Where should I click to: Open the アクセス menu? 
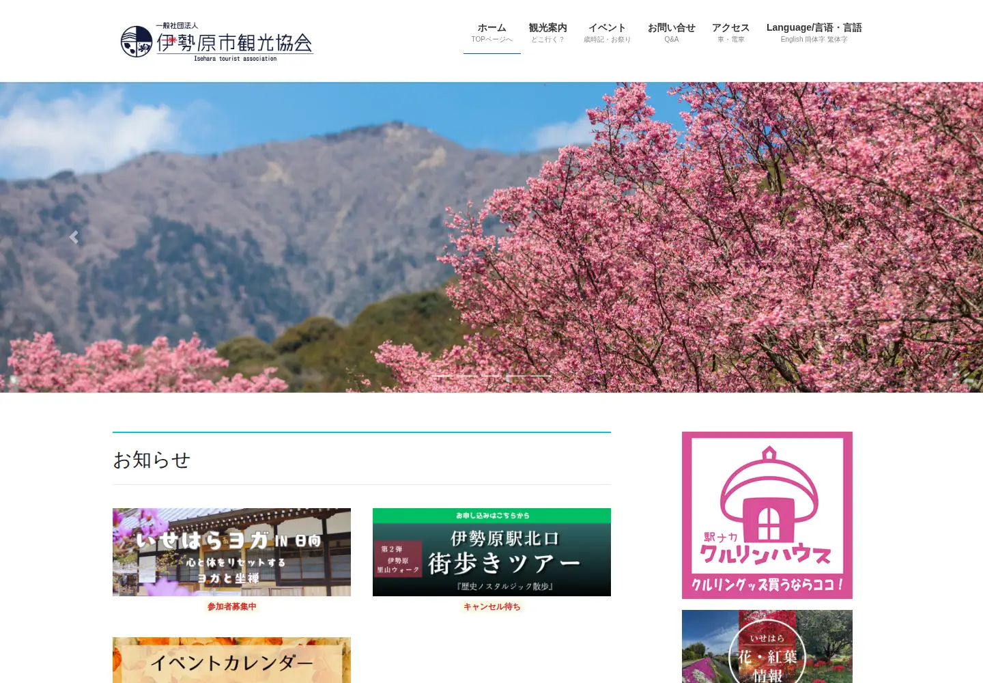coord(730,33)
